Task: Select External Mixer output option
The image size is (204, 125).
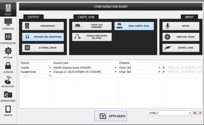Action: click(43, 48)
